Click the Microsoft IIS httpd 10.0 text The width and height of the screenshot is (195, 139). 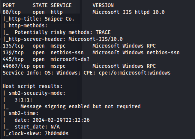point(129,12)
